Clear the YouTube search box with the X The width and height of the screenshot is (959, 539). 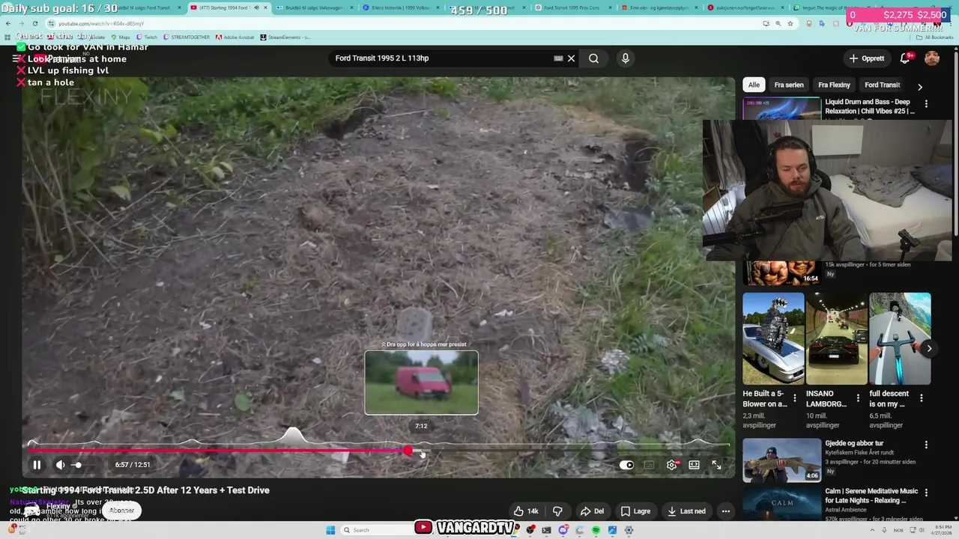(x=571, y=58)
